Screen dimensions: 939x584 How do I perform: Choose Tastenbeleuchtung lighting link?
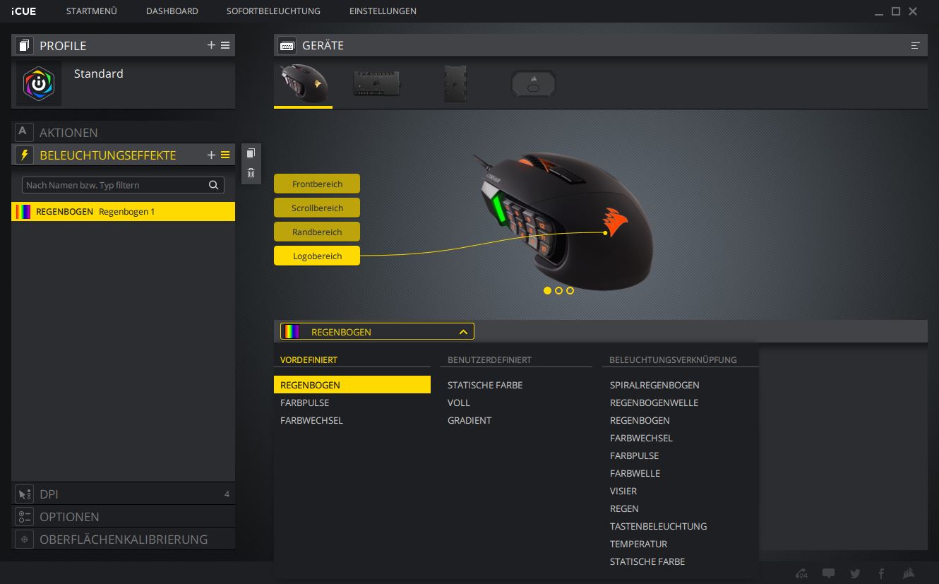coord(658,526)
